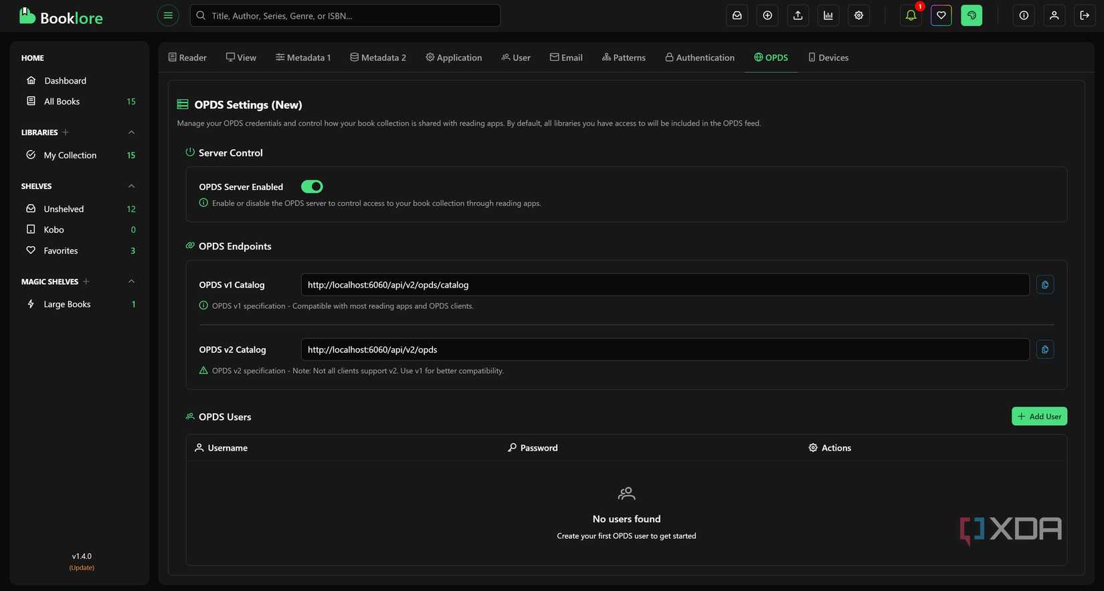Image resolution: width=1104 pixels, height=591 pixels.
Task: Copy the OPDS v2 Catalog URL
Action: 1044,350
